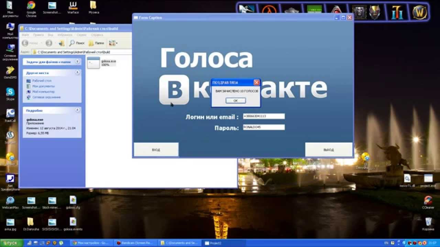Select Google Chrome desktop icon
This screenshot has width=440, height=247.
(31, 9)
